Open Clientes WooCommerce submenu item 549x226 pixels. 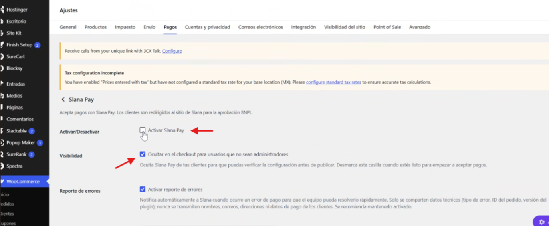point(7,214)
